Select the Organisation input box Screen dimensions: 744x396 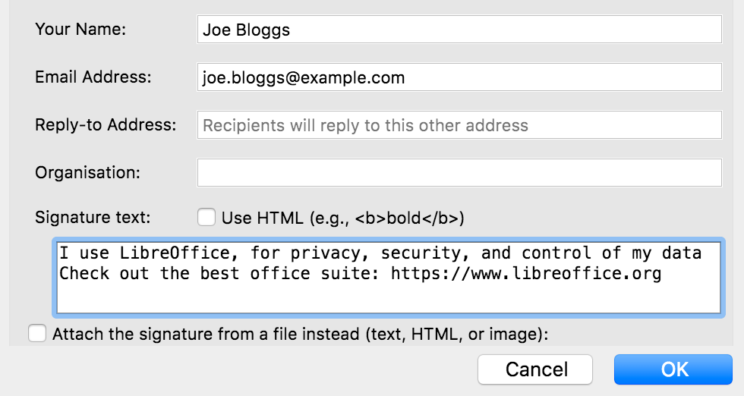point(459,173)
